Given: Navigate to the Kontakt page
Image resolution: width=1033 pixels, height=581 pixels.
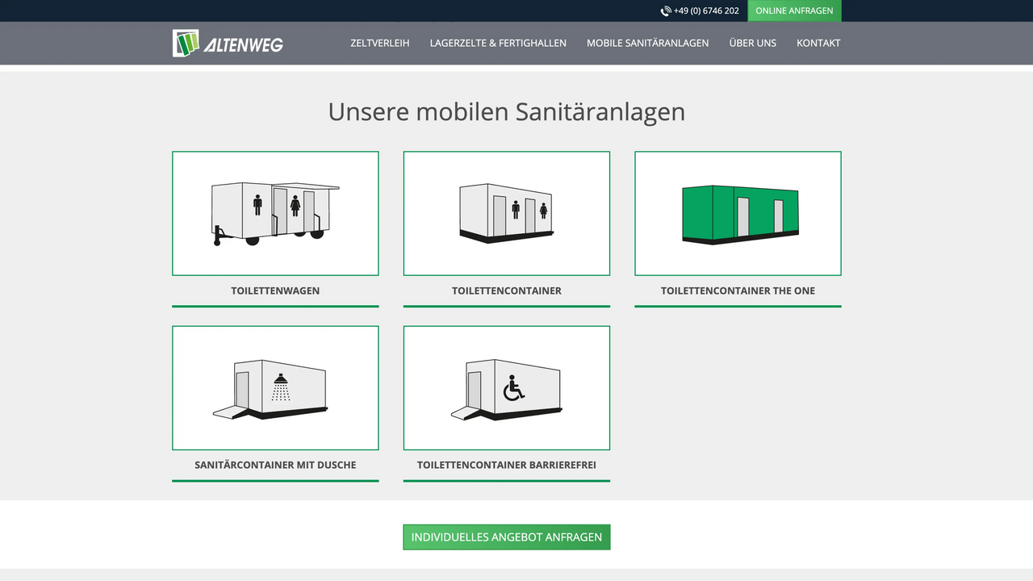Looking at the screenshot, I should pos(818,43).
